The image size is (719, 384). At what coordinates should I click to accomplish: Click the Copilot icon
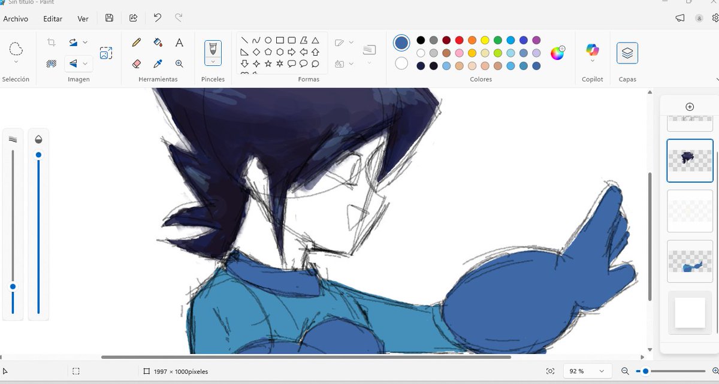593,50
